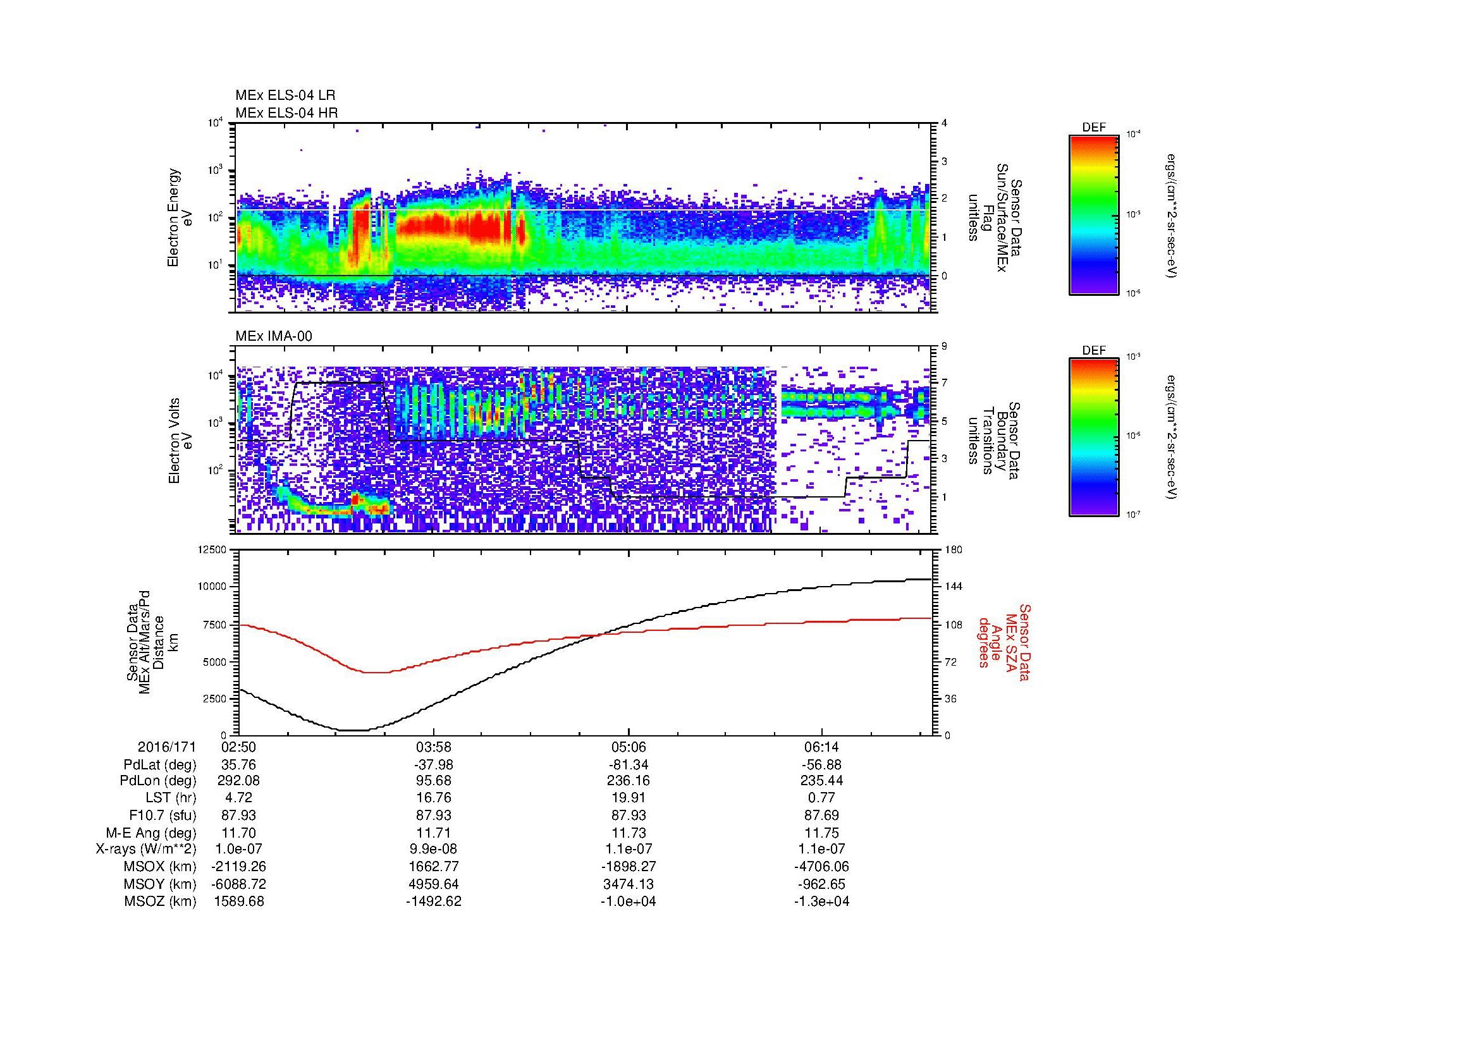Click the top colorbar units label
The width and height of the screenshot is (1479, 1045).
click(1172, 216)
